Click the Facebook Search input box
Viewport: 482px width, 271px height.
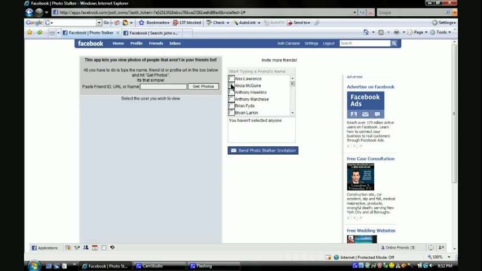click(x=365, y=43)
